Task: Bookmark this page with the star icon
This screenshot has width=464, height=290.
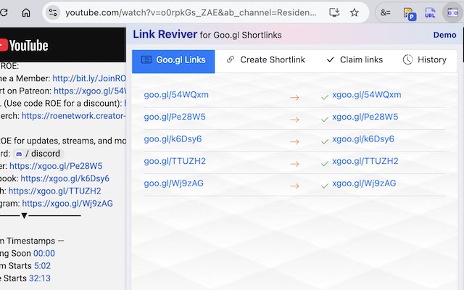Action: tap(355, 12)
